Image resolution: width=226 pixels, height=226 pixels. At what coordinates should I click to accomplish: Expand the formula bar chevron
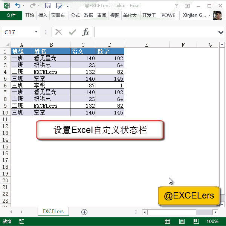[221, 32]
